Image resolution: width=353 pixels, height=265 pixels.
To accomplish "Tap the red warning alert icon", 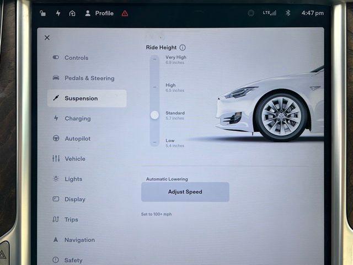I will 125,13.
